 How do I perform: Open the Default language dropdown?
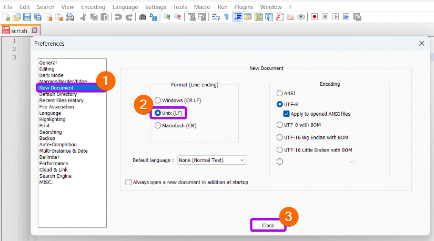click(211, 160)
